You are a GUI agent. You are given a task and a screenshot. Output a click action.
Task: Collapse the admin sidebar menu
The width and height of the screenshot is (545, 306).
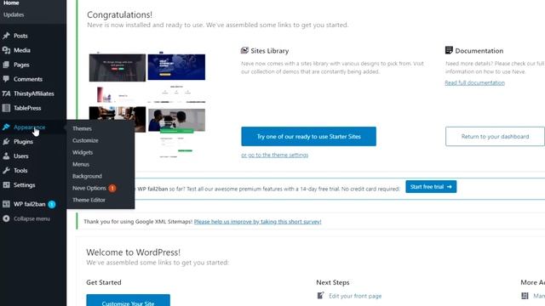(x=33, y=218)
